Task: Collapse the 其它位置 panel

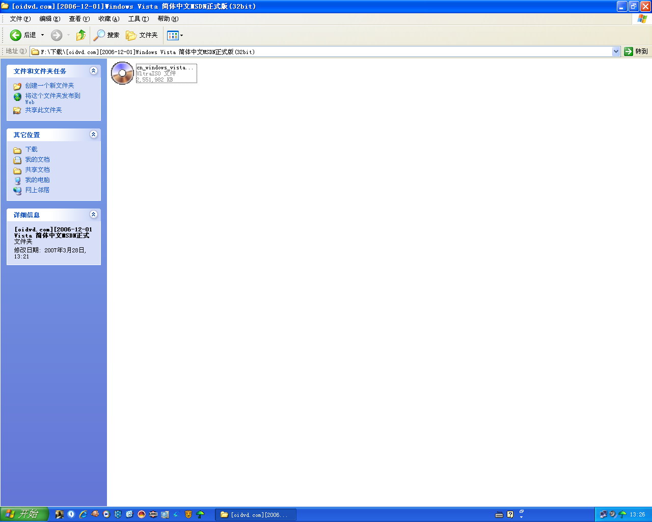Action: tap(94, 135)
